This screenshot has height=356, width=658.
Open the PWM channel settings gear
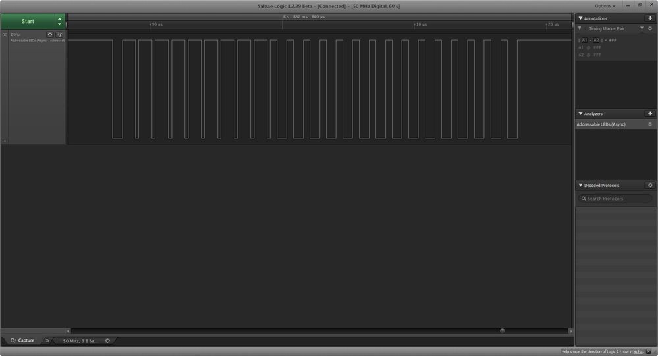(x=50, y=34)
